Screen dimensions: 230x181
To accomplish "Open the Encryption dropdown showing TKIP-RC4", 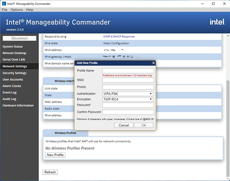I will point(128,99).
